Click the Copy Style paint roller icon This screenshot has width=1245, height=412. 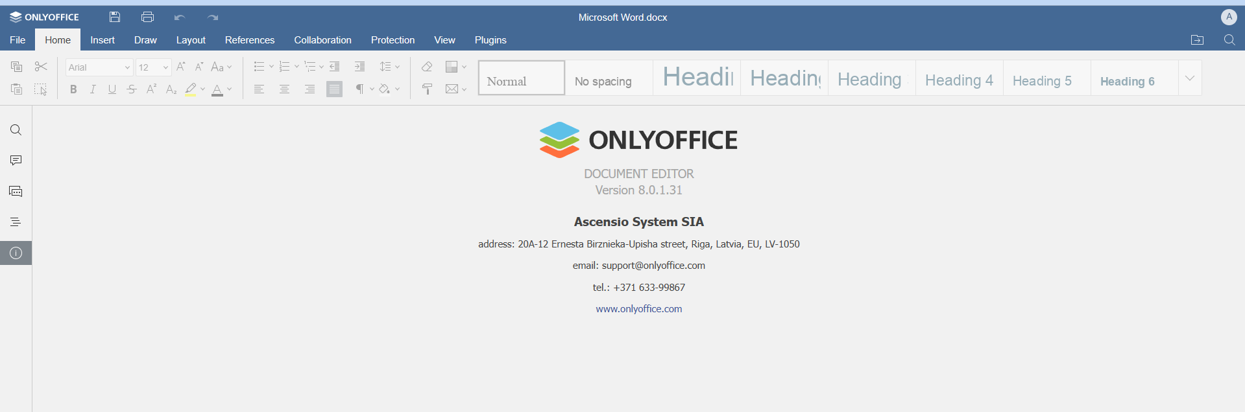point(427,89)
